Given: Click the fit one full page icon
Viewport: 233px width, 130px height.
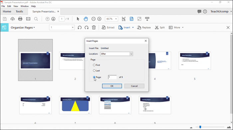Looking at the screenshot, I should [131, 19].
